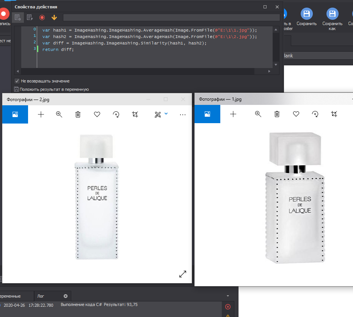The image size is (353, 317).
Task: Click the log timestamp 17:28:22.780
Action: [41, 305]
